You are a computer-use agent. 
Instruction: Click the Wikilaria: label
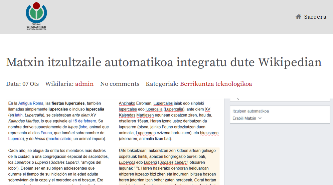[x=59, y=84]
